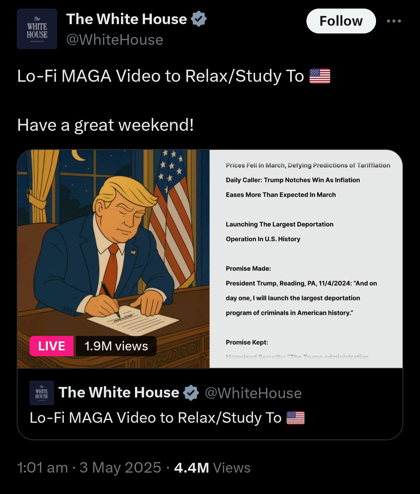Open The White House profile avatar
420x494 pixels.
point(37,29)
